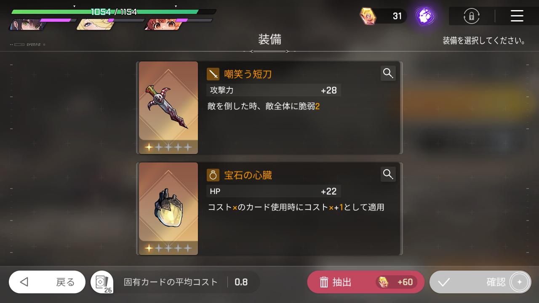The width and height of the screenshot is (539, 303).
Task: Click the sword type icon beside 嘲笑う短刀
Action: pos(213,74)
